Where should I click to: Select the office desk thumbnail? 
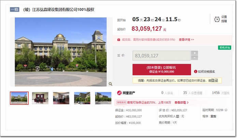point(40,98)
